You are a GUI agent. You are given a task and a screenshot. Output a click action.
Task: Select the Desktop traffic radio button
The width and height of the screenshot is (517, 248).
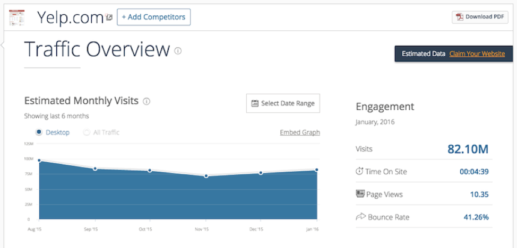coord(39,132)
